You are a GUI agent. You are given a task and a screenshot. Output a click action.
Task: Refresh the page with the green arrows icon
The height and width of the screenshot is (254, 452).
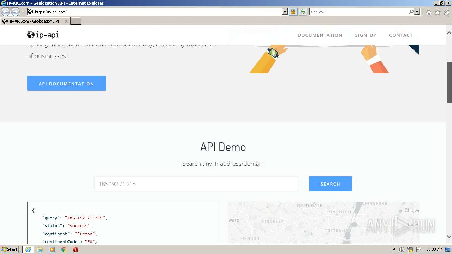point(303,12)
